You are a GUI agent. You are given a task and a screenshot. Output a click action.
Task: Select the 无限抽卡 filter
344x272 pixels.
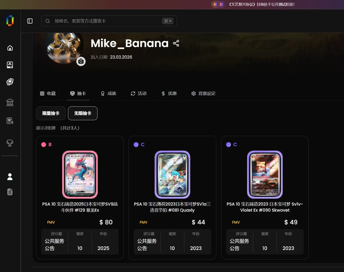pos(83,113)
